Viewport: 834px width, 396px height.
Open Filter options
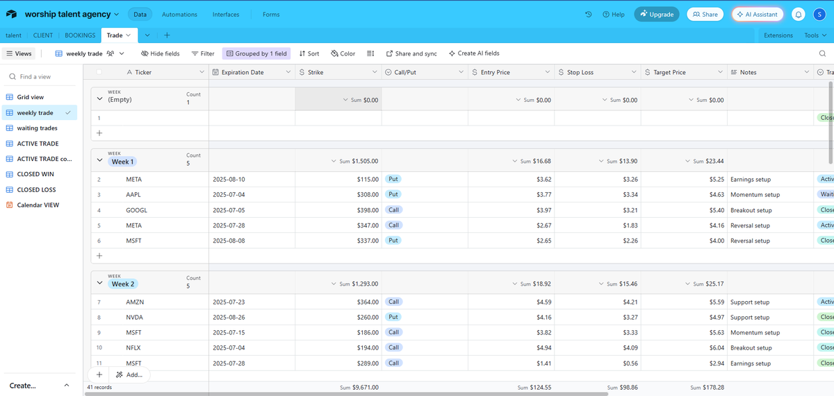[203, 53]
